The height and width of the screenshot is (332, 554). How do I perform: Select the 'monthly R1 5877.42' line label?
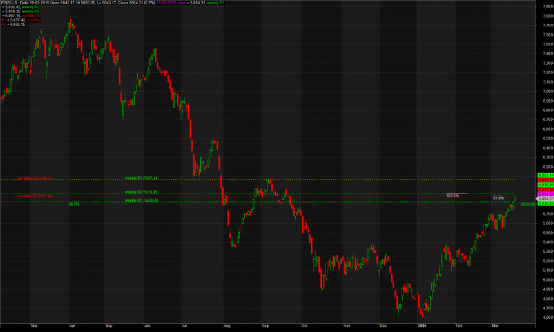pyautogui.click(x=35, y=196)
